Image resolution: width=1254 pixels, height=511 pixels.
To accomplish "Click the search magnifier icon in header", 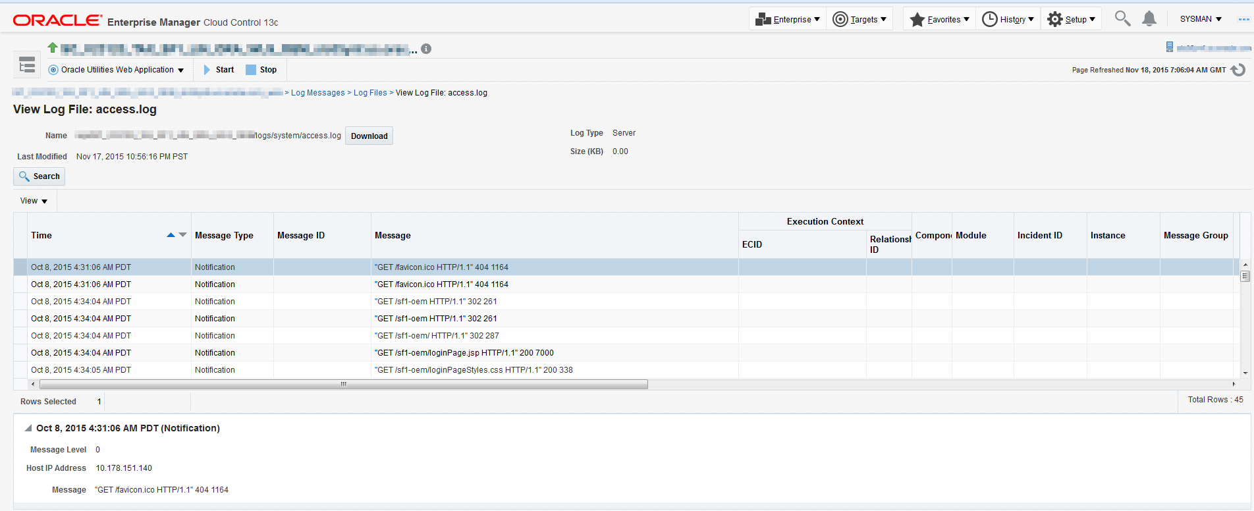I will 1122,18.
